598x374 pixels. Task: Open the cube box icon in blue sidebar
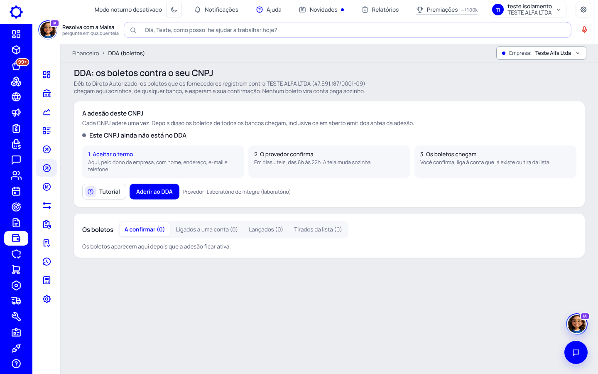16,50
